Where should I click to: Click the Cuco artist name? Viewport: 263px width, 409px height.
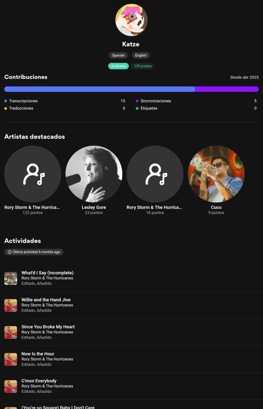[x=216, y=207]
